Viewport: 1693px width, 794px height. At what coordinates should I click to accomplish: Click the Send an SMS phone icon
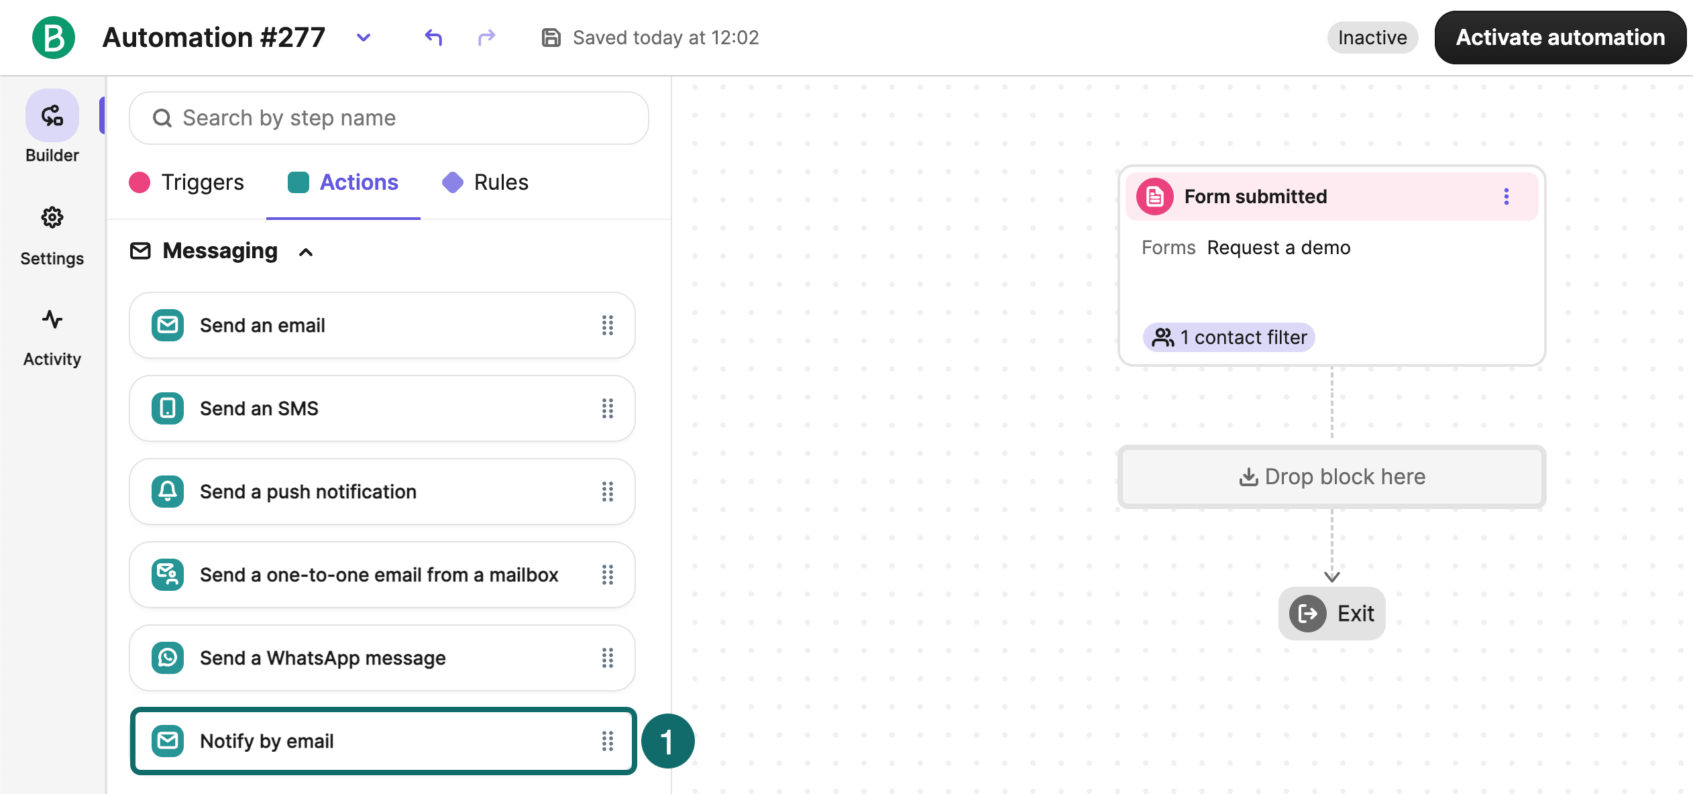coord(168,408)
